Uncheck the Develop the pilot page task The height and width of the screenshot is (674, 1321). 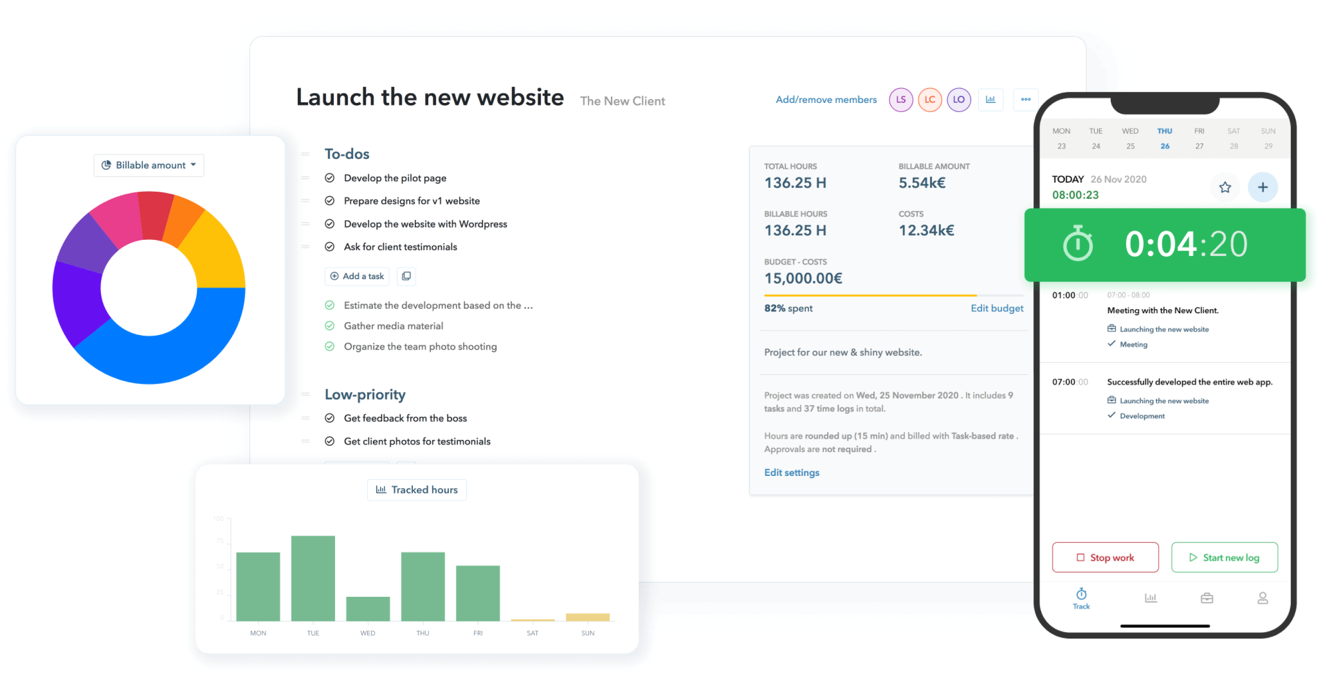[x=330, y=177]
